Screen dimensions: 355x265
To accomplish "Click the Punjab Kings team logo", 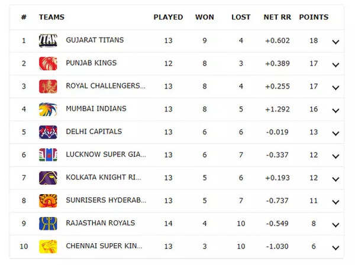I will (49, 63).
